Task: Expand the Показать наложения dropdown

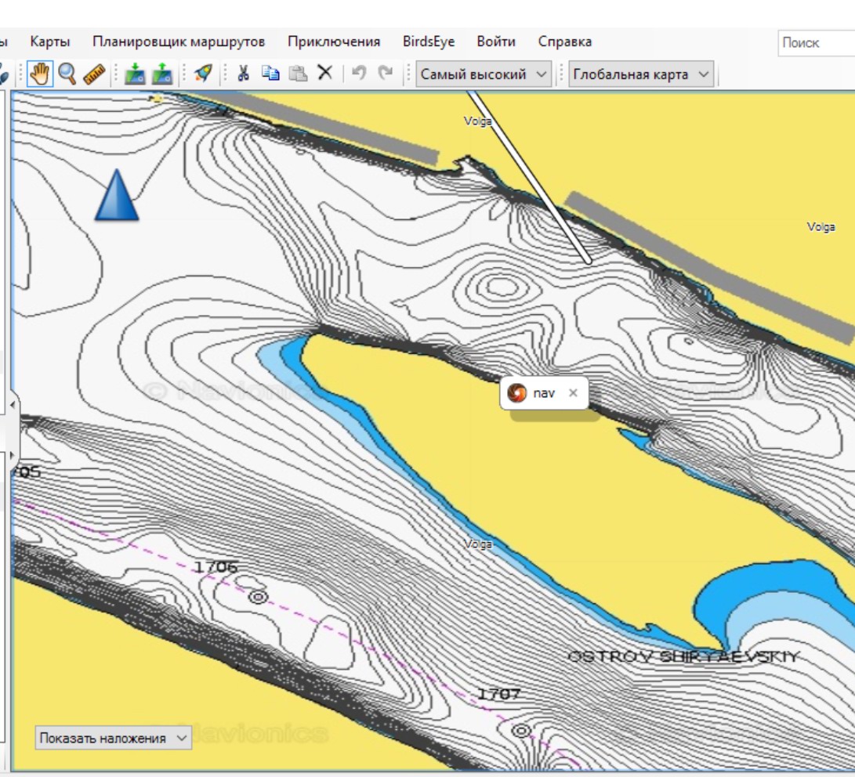Action: pos(113,738)
